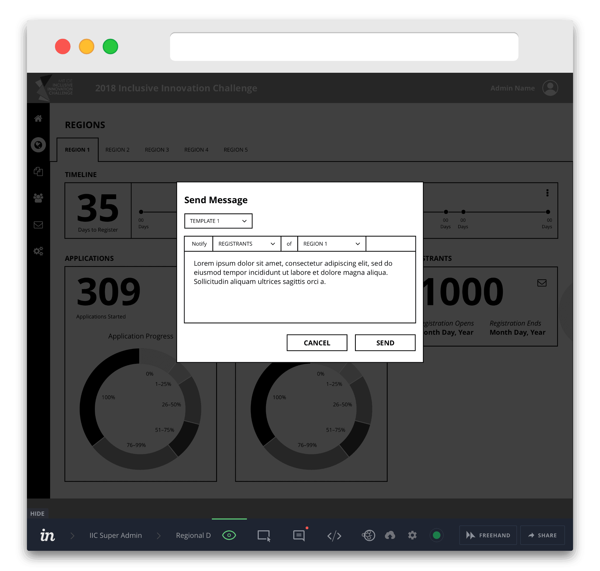This screenshot has height=571, width=600.
Task: Open the envelope Messages sidebar icon
Action: [x=38, y=225]
